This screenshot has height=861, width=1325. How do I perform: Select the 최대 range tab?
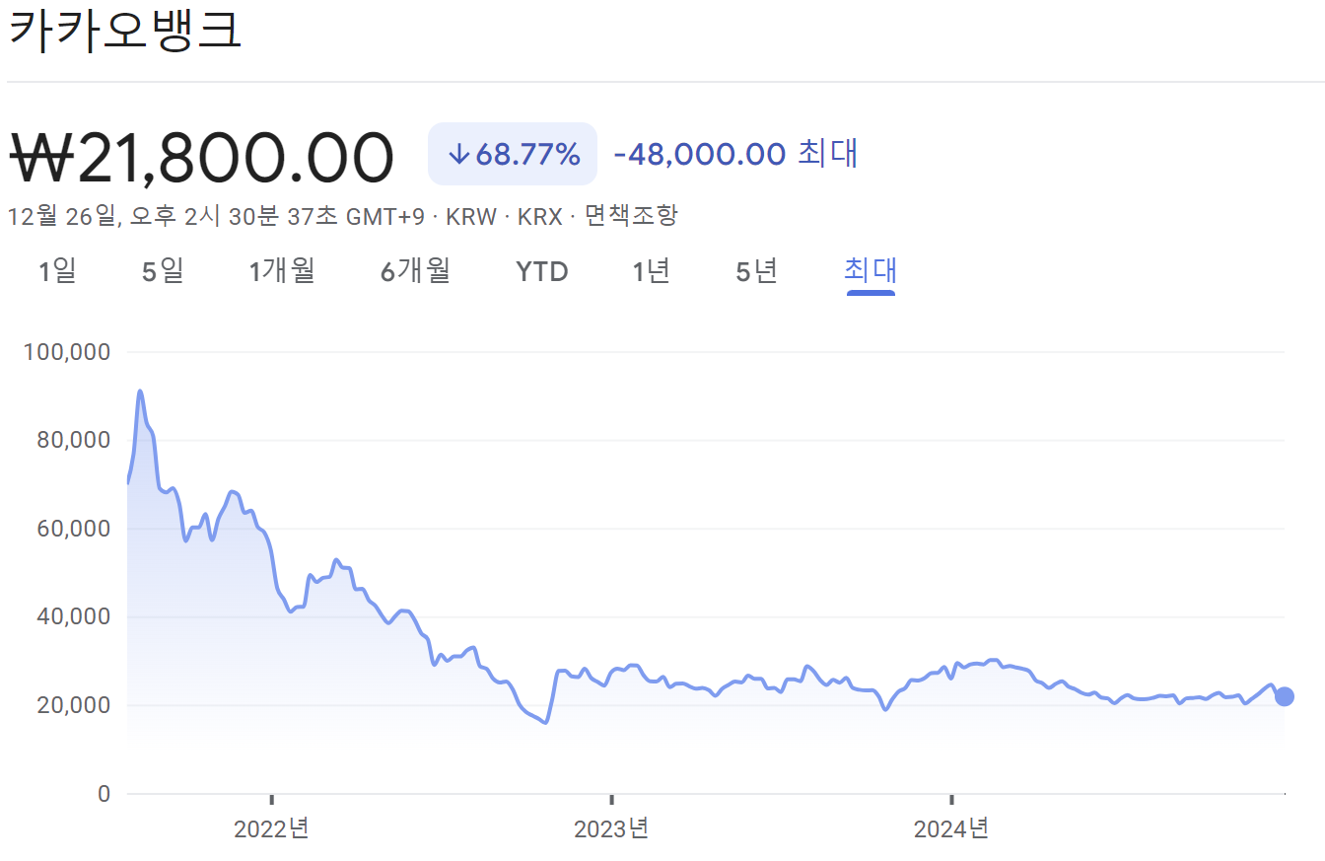pyautogui.click(x=871, y=271)
